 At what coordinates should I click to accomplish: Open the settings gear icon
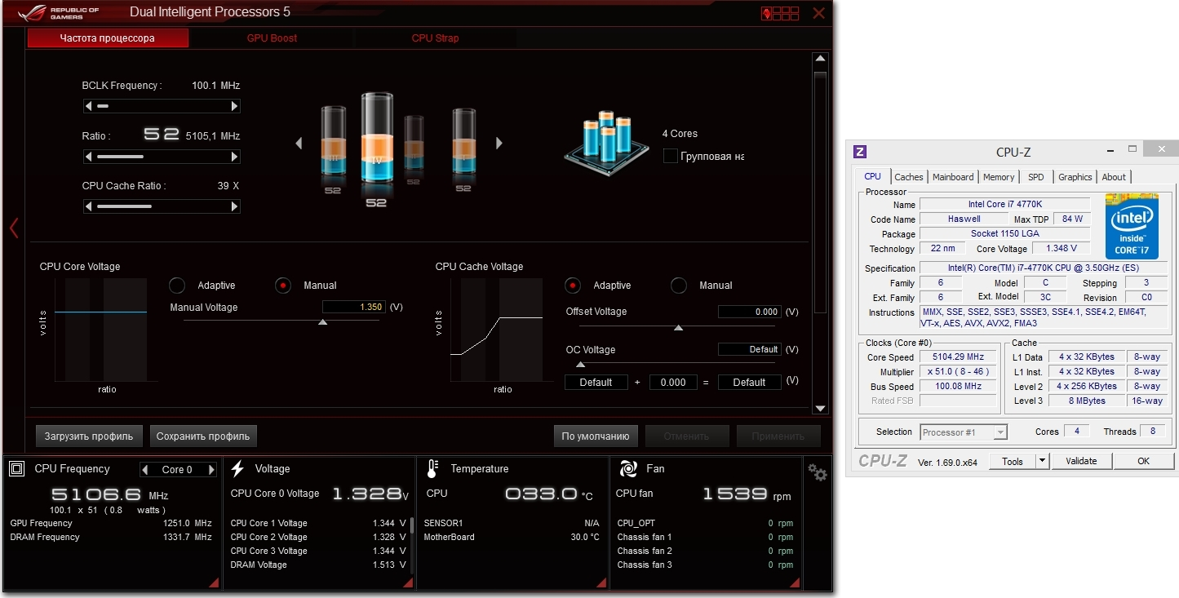coord(817,472)
